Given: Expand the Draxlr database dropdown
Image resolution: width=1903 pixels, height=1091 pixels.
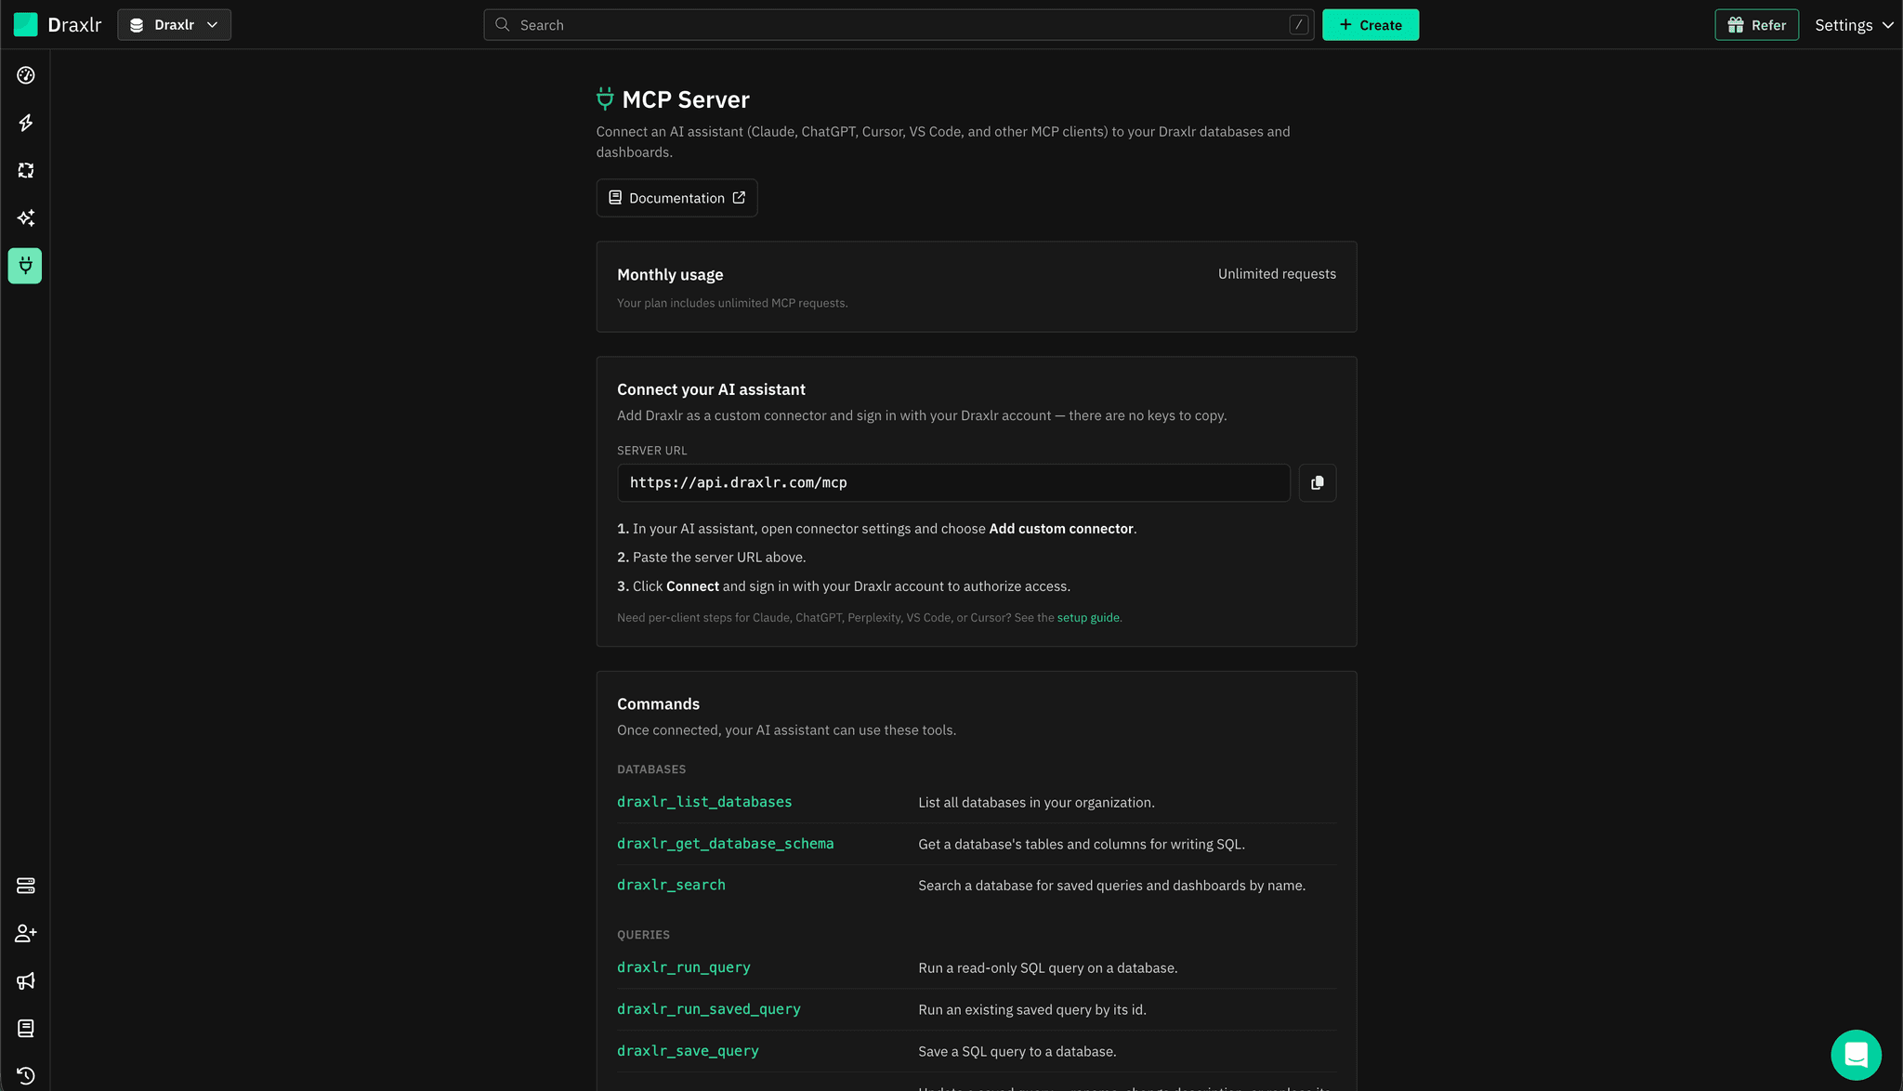Looking at the screenshot, I should 174,25.
